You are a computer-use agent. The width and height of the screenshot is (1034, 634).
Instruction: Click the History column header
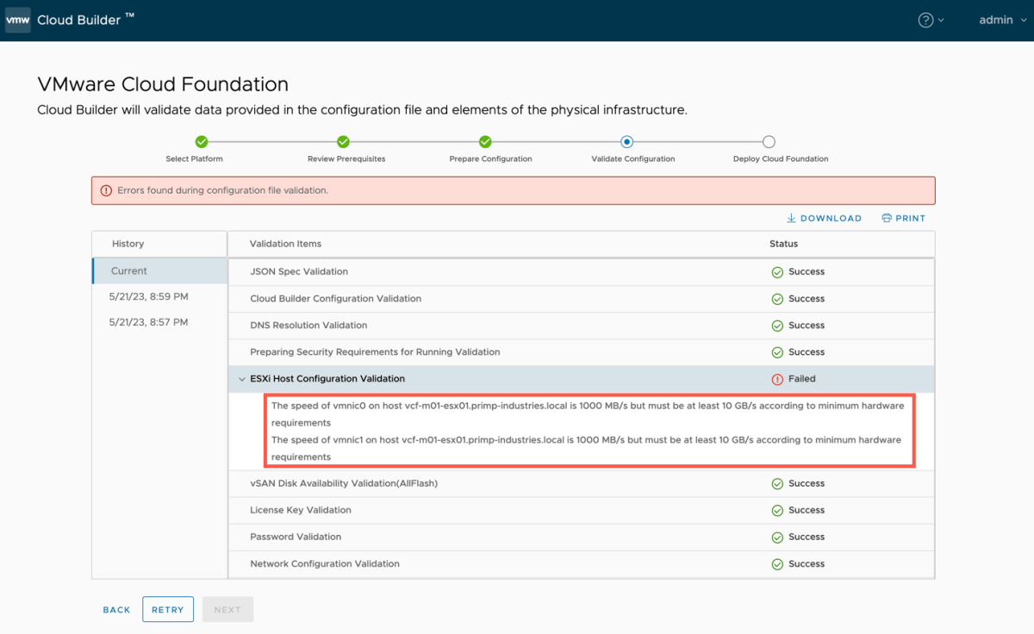(128, 244)
